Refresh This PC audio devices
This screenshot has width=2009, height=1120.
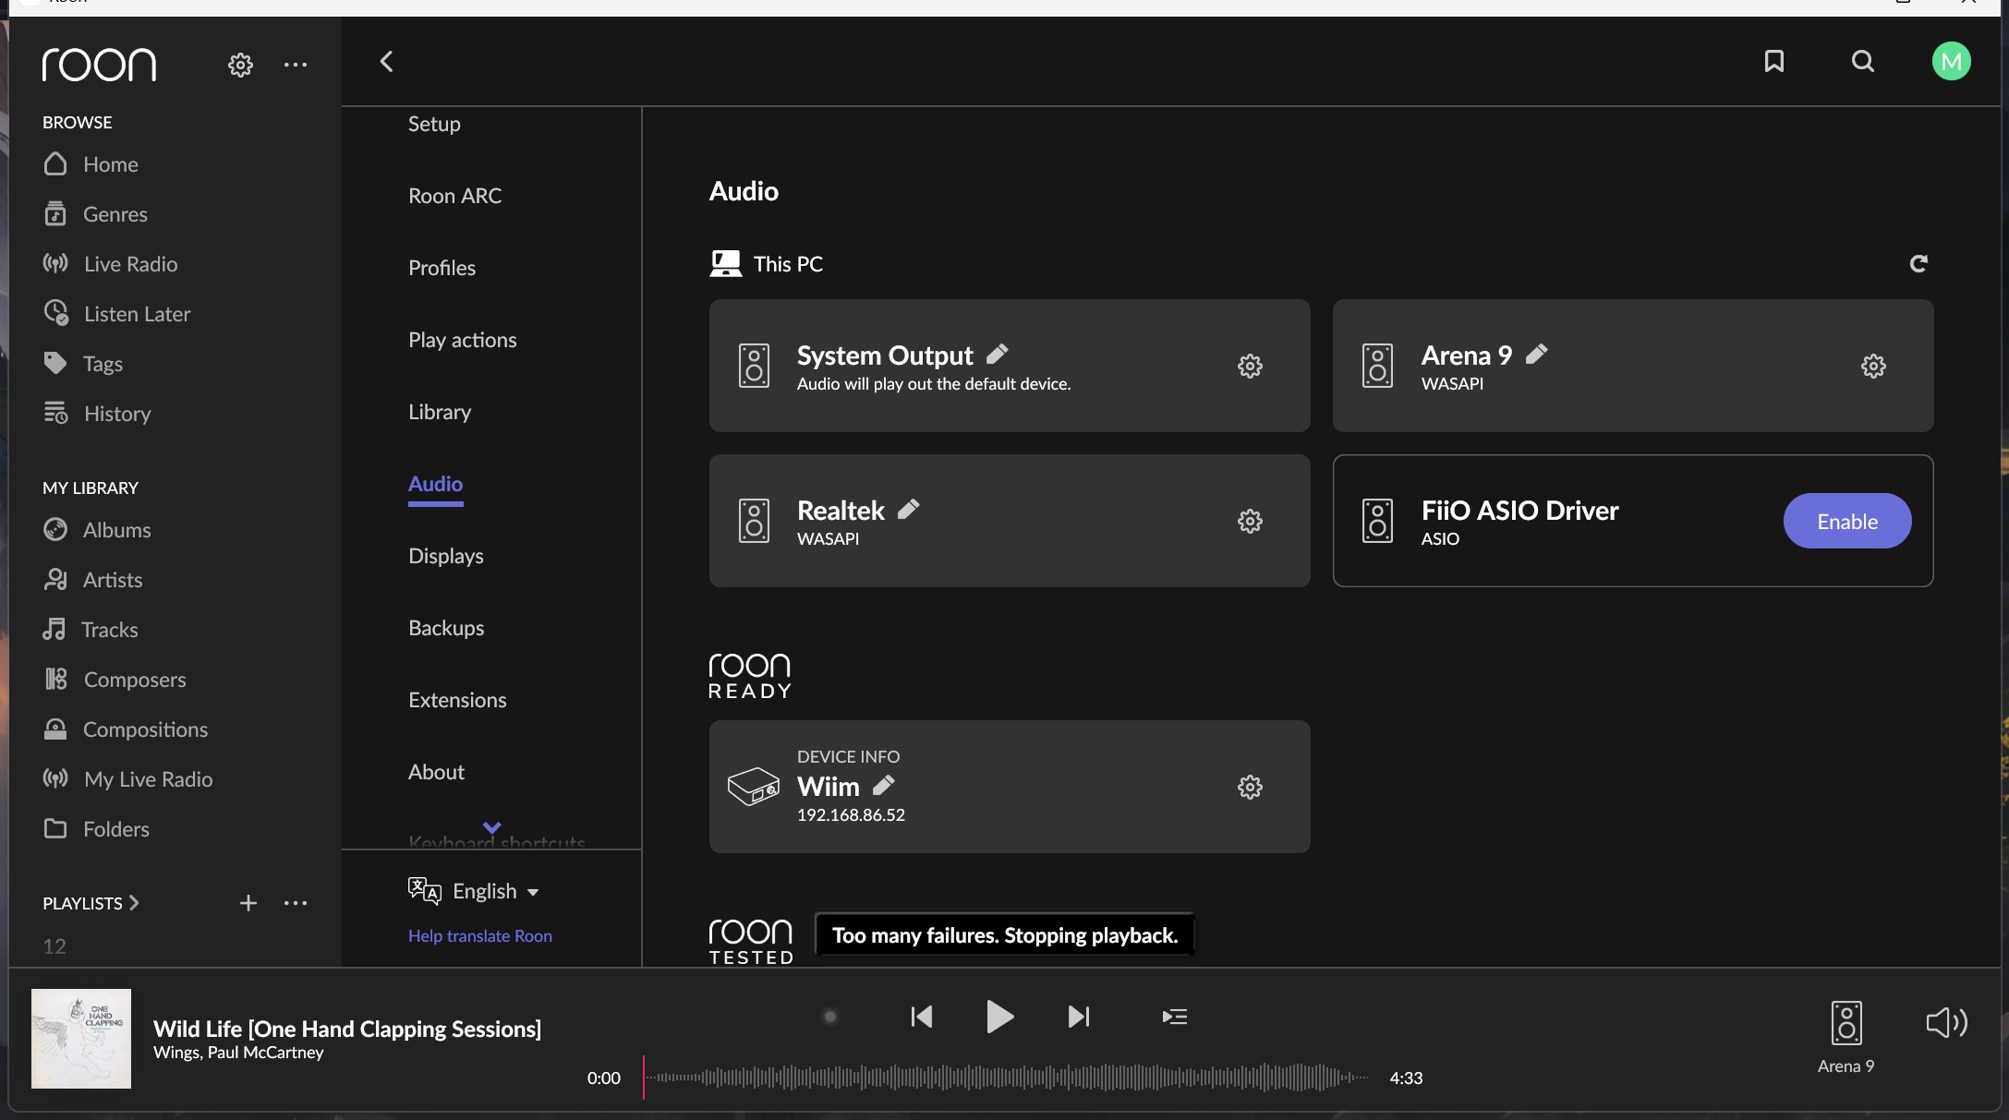(1918, 264)
